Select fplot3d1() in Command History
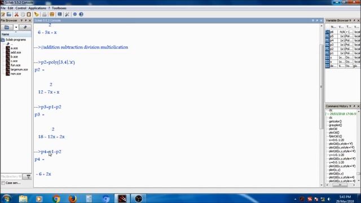This screenshot has height=203, width=361. (336, 136)
